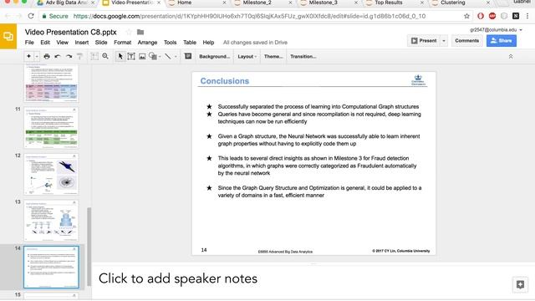
Task: Open the Arrange menu
Action: click(147, 43)
